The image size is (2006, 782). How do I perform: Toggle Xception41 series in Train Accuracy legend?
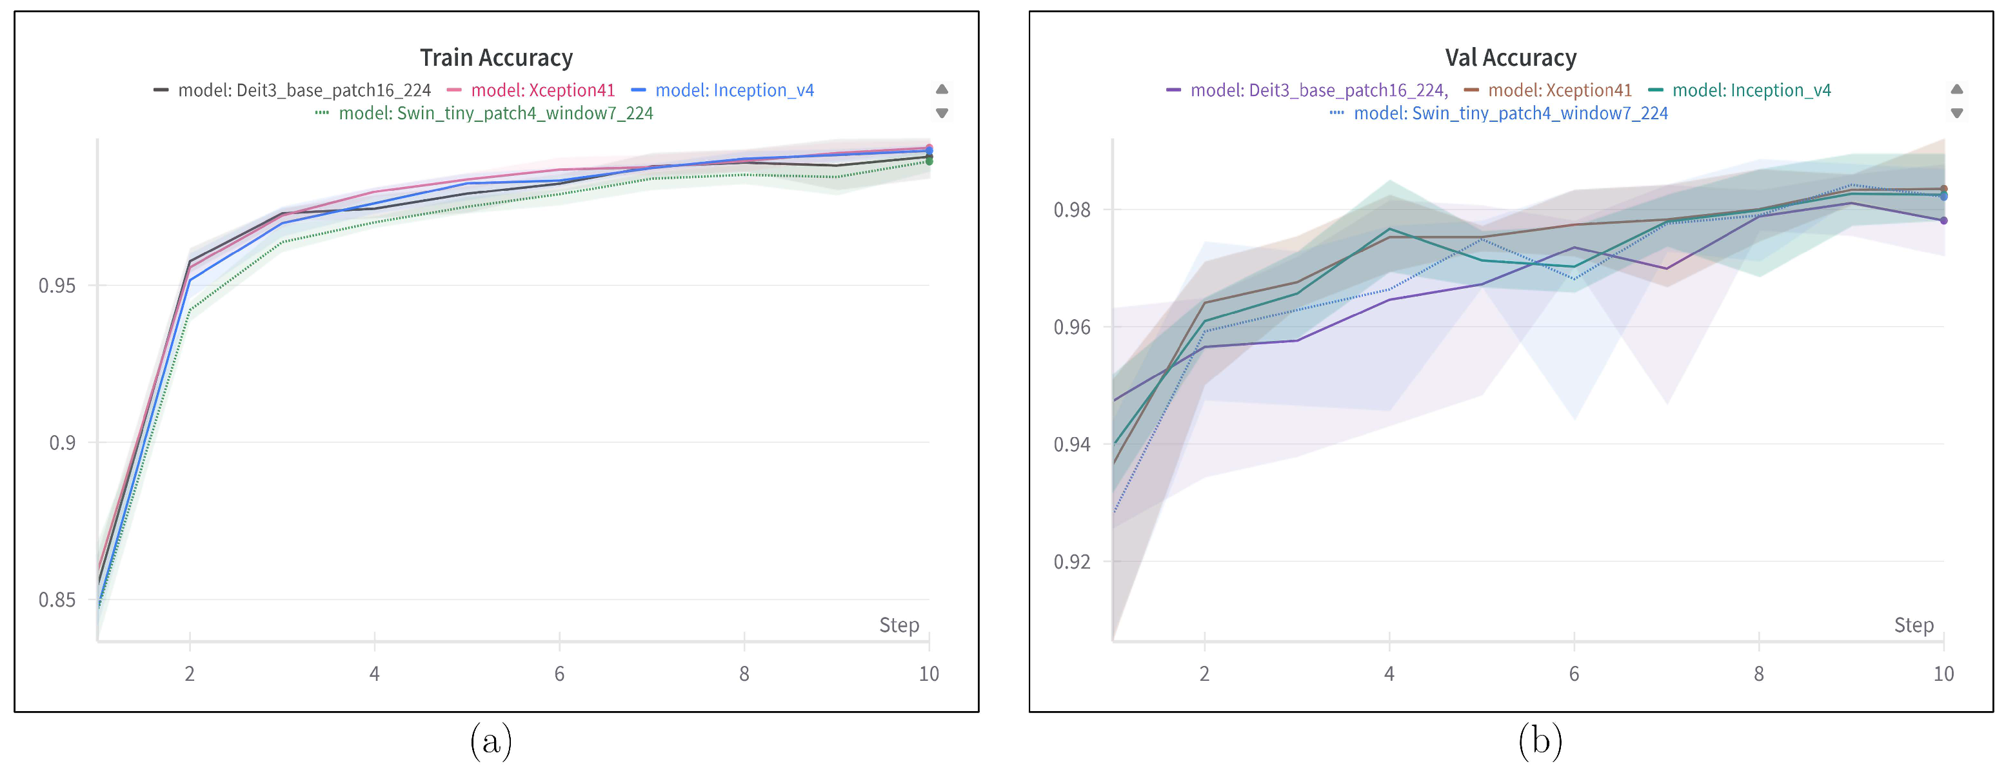click(x=542, y=90)
